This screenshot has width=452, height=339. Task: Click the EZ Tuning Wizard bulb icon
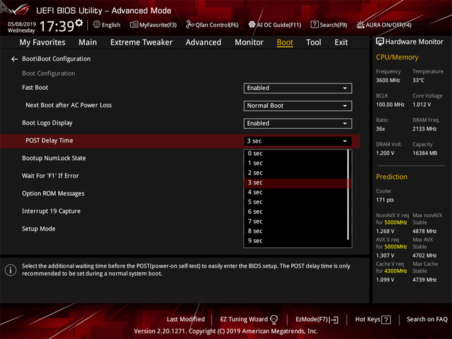[x=274, y=319]
